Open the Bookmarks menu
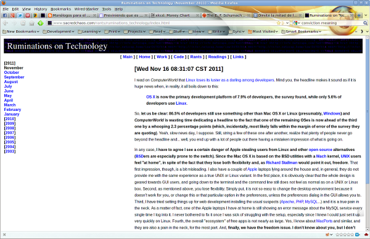This screenshot has width=370, height=239. click(60, 9)
